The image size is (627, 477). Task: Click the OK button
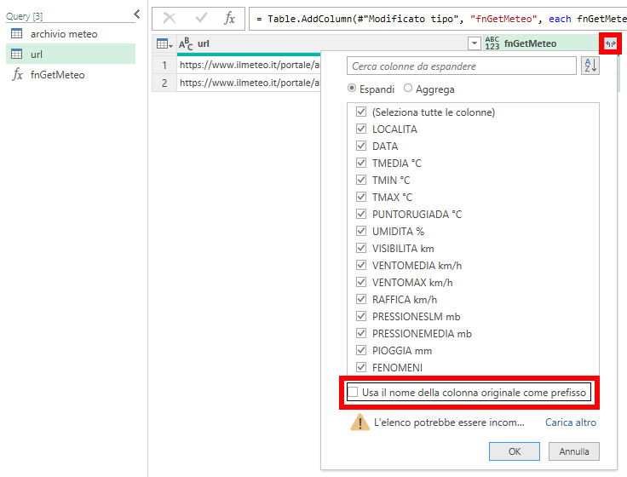(x=515, y=451)
